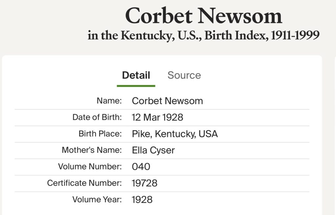Click the Certificate Number label

84,183
